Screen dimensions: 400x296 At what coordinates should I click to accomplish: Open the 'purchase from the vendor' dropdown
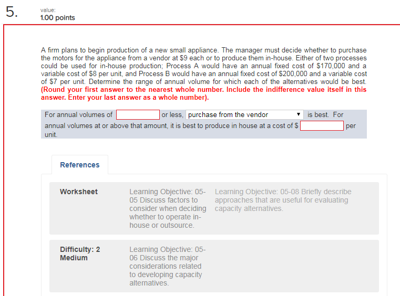pyautogui.click(x=244, y=114)
